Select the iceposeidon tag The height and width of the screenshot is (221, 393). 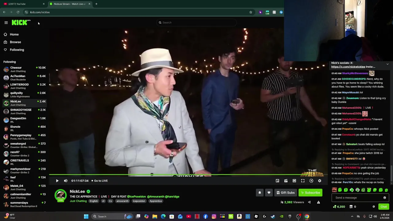point(139,201)
